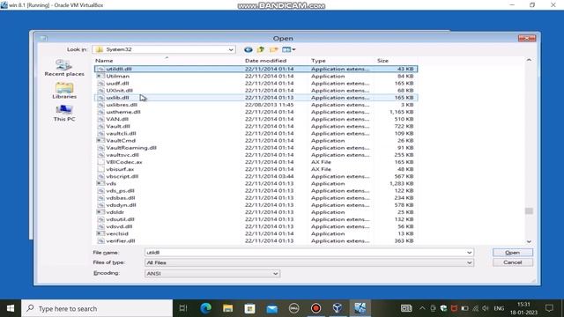Viewport: 564px width, 317px height.
Task: Select file uxlib.dll
Action: pyautogui.click(x=256, y=98)
